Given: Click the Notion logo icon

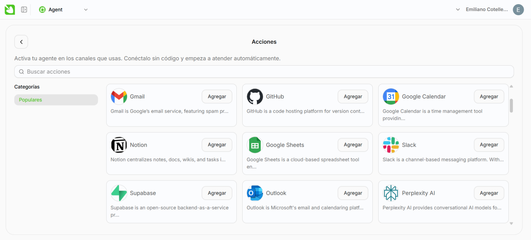Looking at the screenshot, I should click(x=119, y=145).
